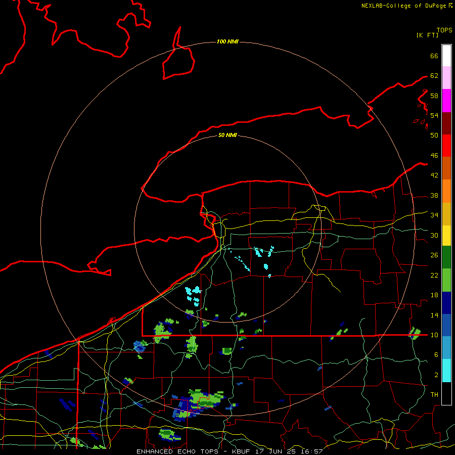This screenshot has height=455, width=455.
Task: Select the light green legend swatch
Action: [x=446, y=280]
